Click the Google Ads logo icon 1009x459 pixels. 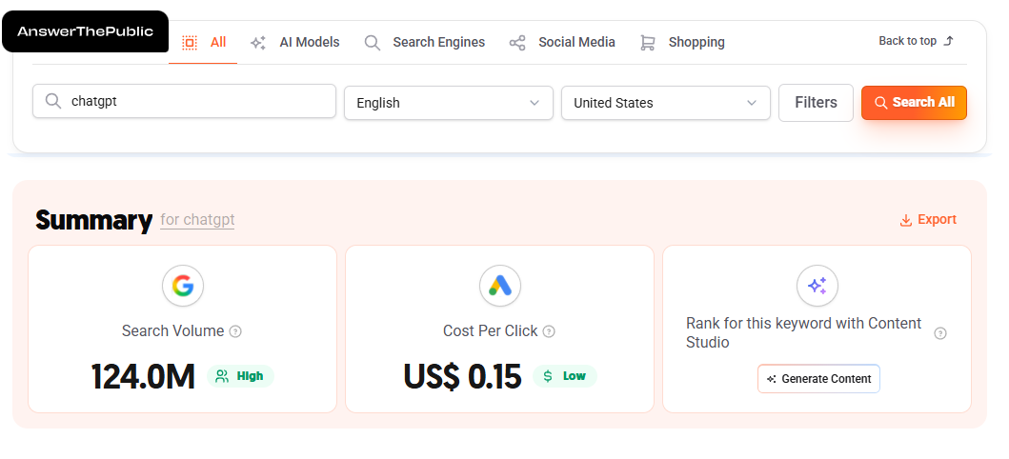tap(500, 286)
